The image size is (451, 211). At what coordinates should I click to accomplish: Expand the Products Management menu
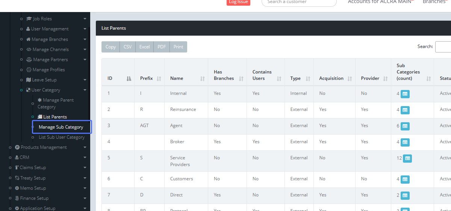44,147
